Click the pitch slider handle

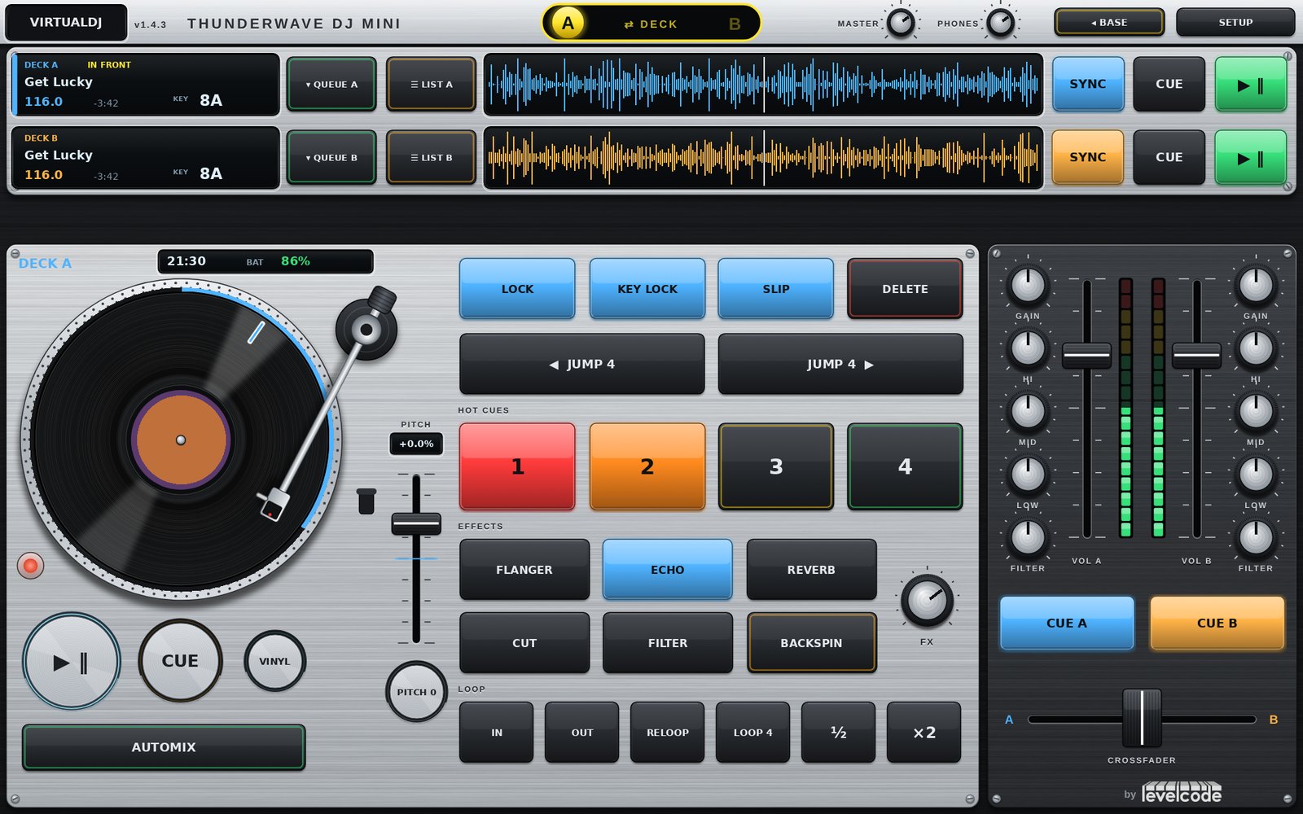pos(416,523)
